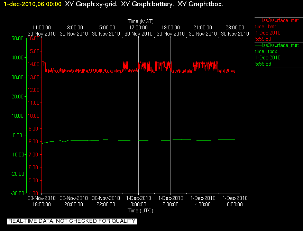
Task: Click the -30.00 green axis tick label
Action: coord(17,193)
